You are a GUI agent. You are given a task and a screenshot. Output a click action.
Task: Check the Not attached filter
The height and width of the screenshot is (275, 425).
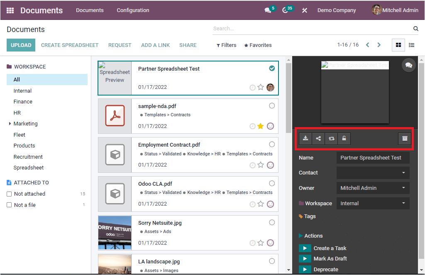pos(9,194)
